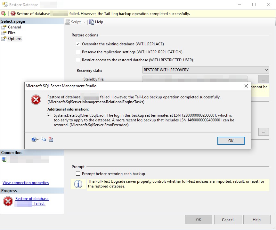Image resolution: width=276 pixels, height=230 pixels.
Task: Click the Files page icon
Action: (x=4, y=33)
